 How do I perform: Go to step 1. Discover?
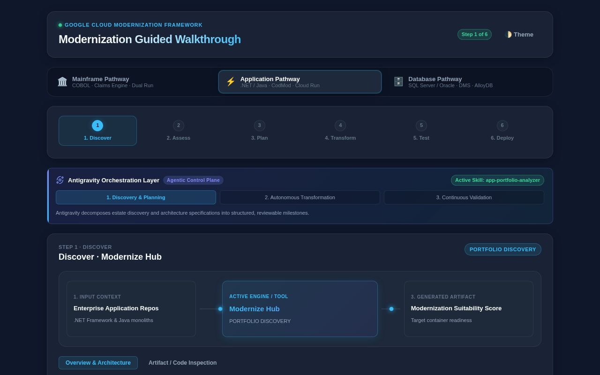(x=97, y=131)
